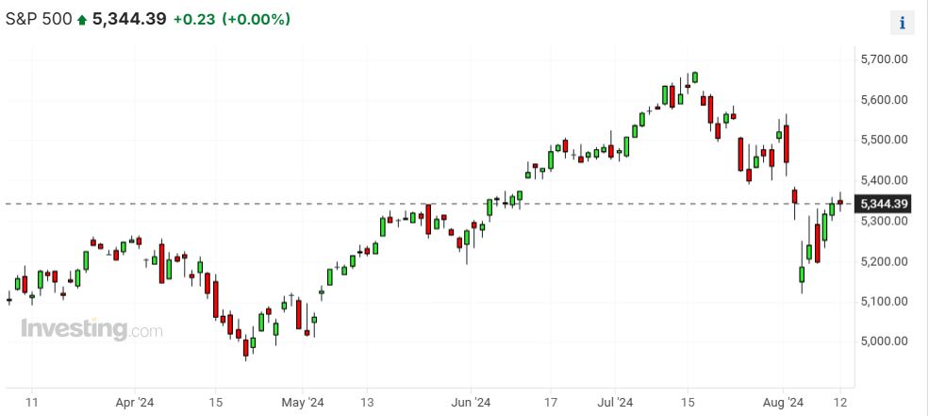This screenshot has width=929, height=416.
Task: Click the 5,700.00 price axis label
Action: 884,59
